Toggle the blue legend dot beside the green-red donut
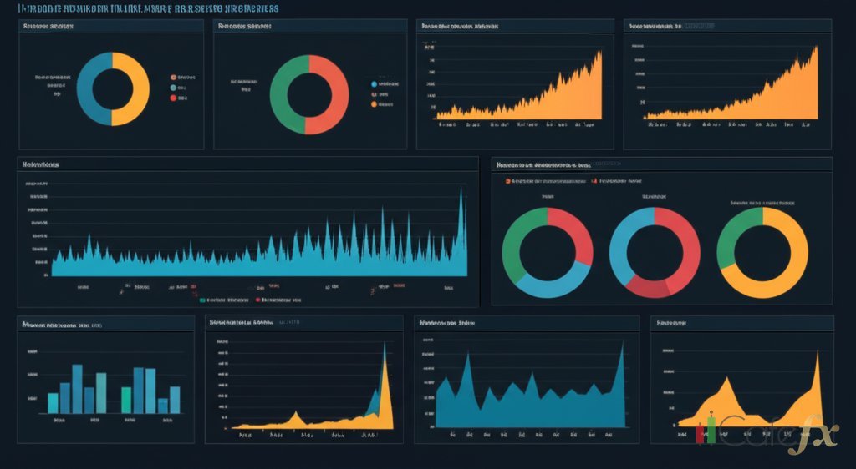This screenshot has height=469, width=856. [374, 84]
